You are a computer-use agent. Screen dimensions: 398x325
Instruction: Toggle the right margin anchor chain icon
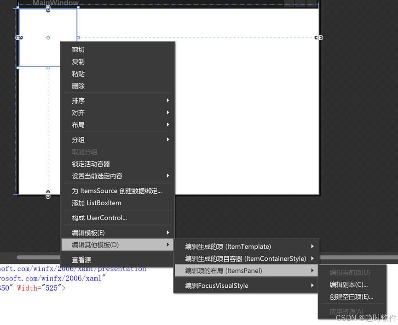(x=318, y=38)
